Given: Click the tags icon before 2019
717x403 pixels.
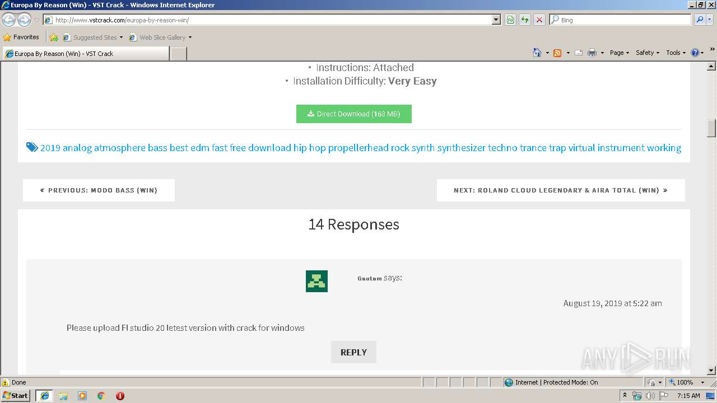Looking at the screenshot, I should tap(32, 147).
